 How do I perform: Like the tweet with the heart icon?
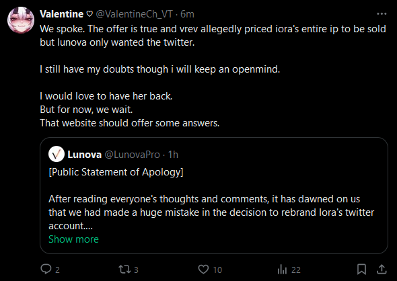point(203,270)
